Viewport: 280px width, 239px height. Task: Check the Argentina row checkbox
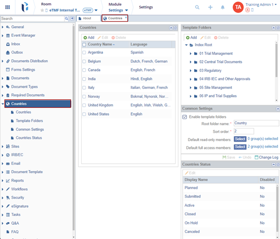pyautogui.click(x=84, y=53)
